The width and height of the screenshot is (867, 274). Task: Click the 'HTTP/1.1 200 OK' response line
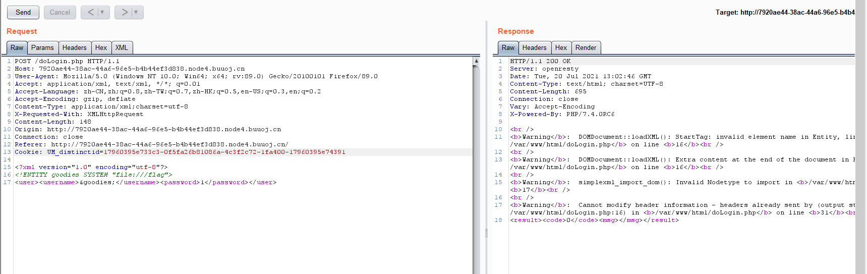tap(540, 61)
